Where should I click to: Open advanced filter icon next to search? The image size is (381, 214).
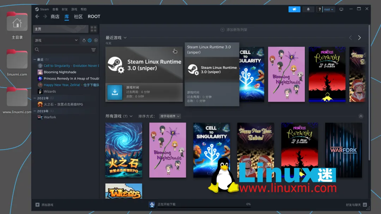(93, 50)
